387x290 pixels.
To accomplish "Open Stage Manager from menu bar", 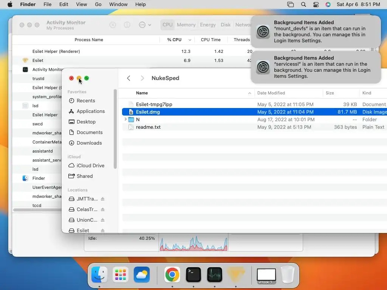I will (x=291, y=5).
